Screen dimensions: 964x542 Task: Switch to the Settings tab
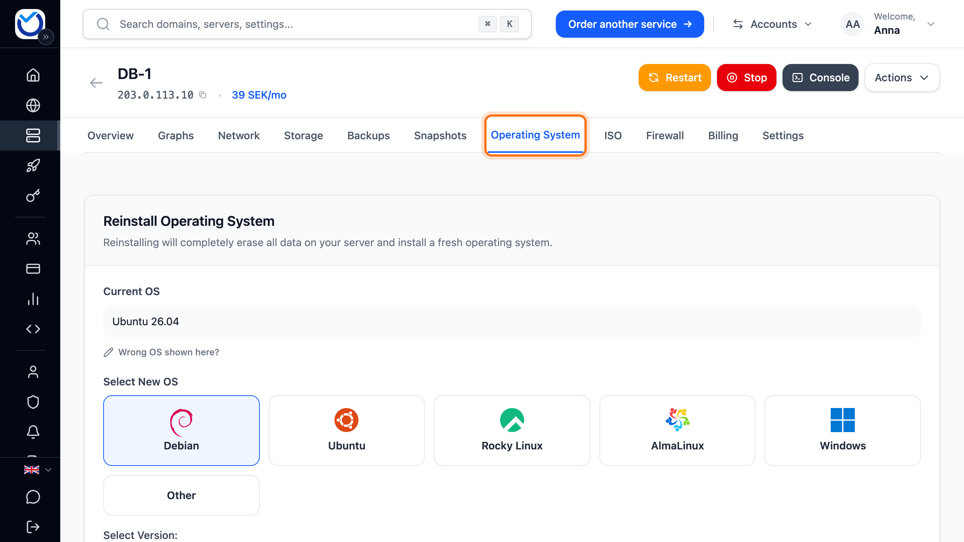(x=783, y=135)
